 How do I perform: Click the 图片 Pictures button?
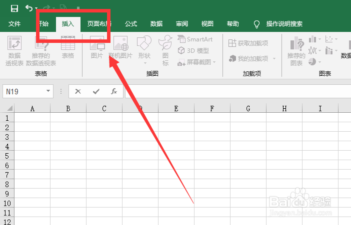pos(97,47)
